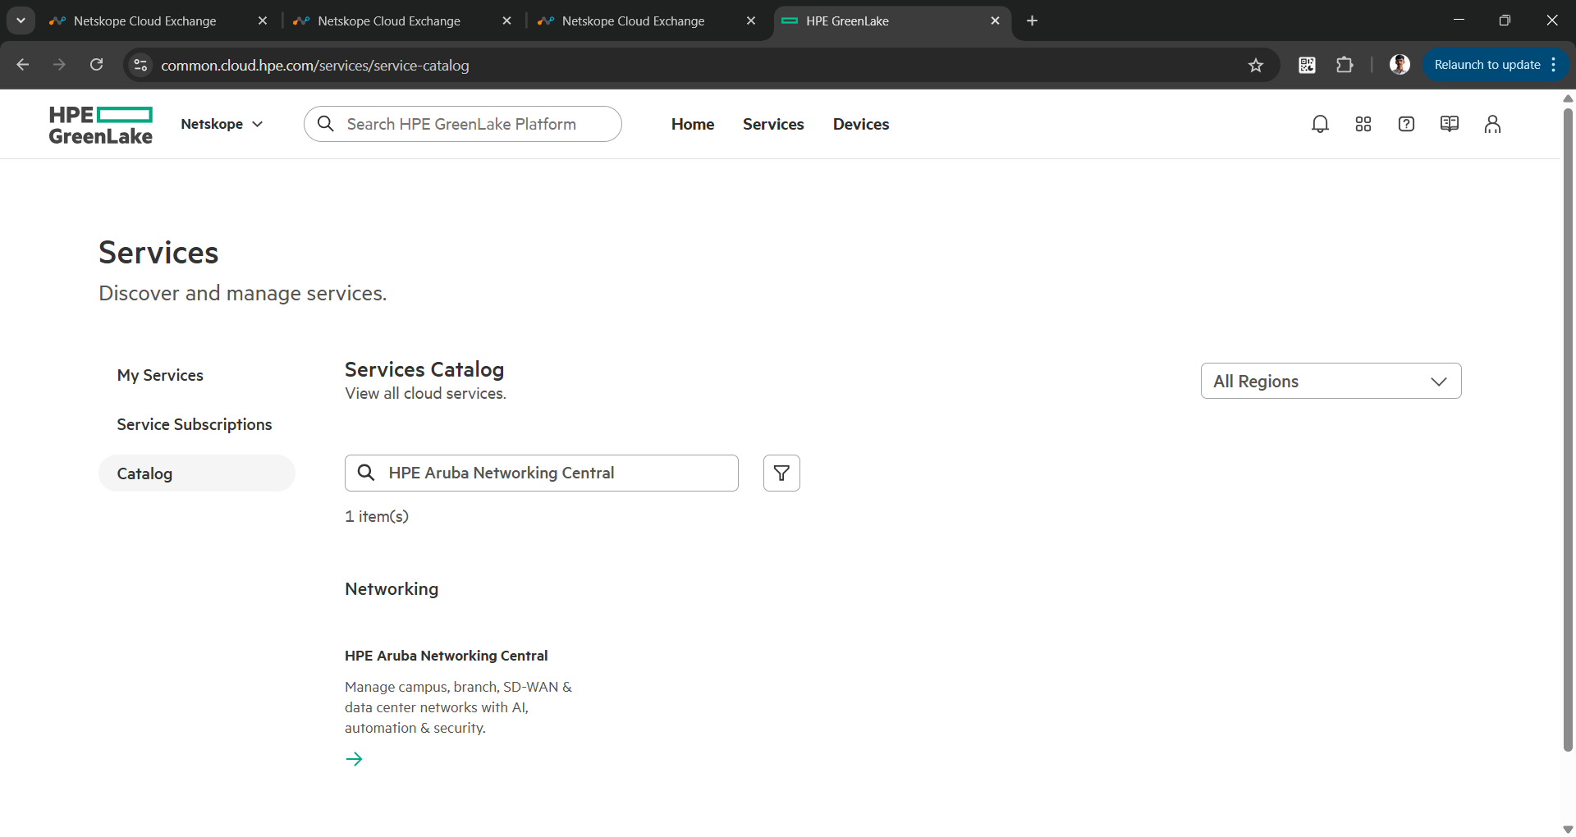Select Catalog in the sidebar
The width and height of the screenshot is (1576, 837).
point(196,473)
